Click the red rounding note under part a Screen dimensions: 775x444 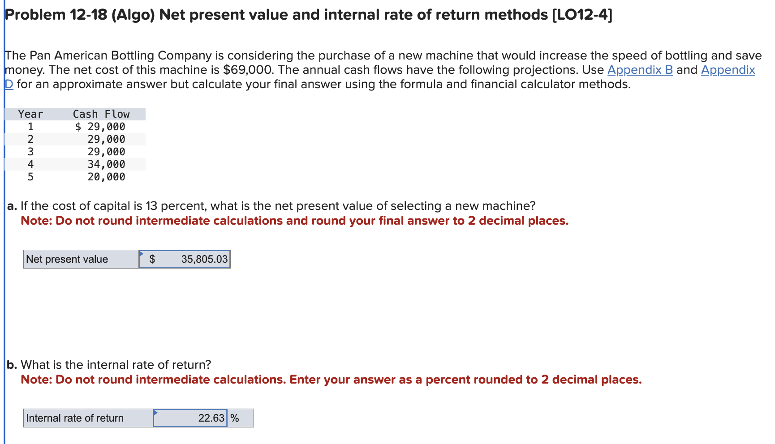pos(294,221)
